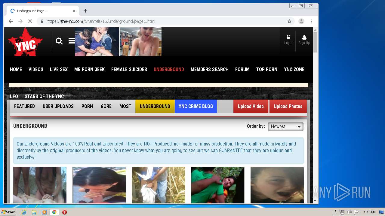Open the Windows Start menu
The width and height of the screenshot is (385, 216).
pyautogui.click(x=8, y=212)
